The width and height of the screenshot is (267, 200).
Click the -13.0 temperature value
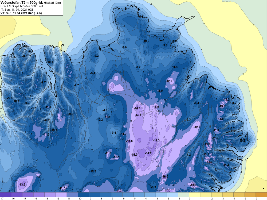pyautogui.click(x=222, y=106)
